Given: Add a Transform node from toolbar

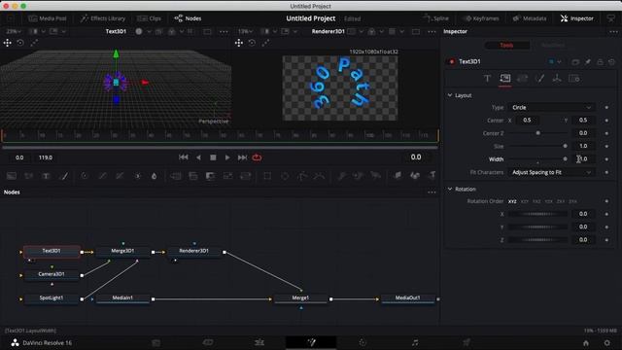Looking at the screenshot, I should tap(246, 176).
